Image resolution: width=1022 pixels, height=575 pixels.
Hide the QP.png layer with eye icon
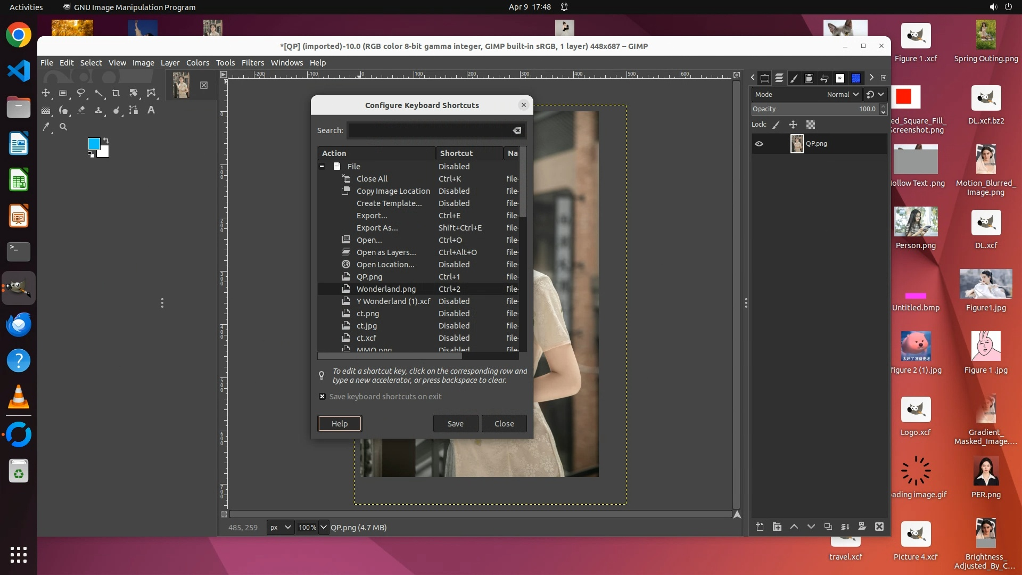[759, 144]
